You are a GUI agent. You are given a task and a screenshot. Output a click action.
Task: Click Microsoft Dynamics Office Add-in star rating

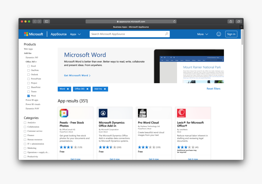pos(108,147)
